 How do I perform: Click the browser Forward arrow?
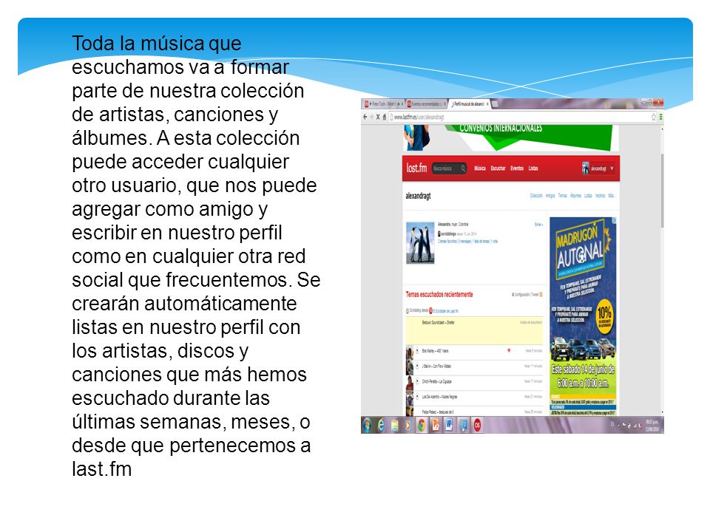[x=372, y=117]
